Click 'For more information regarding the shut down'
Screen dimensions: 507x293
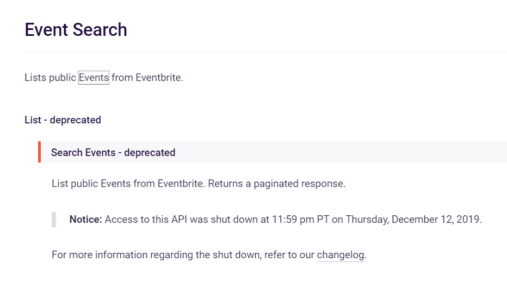click(157, 255)
